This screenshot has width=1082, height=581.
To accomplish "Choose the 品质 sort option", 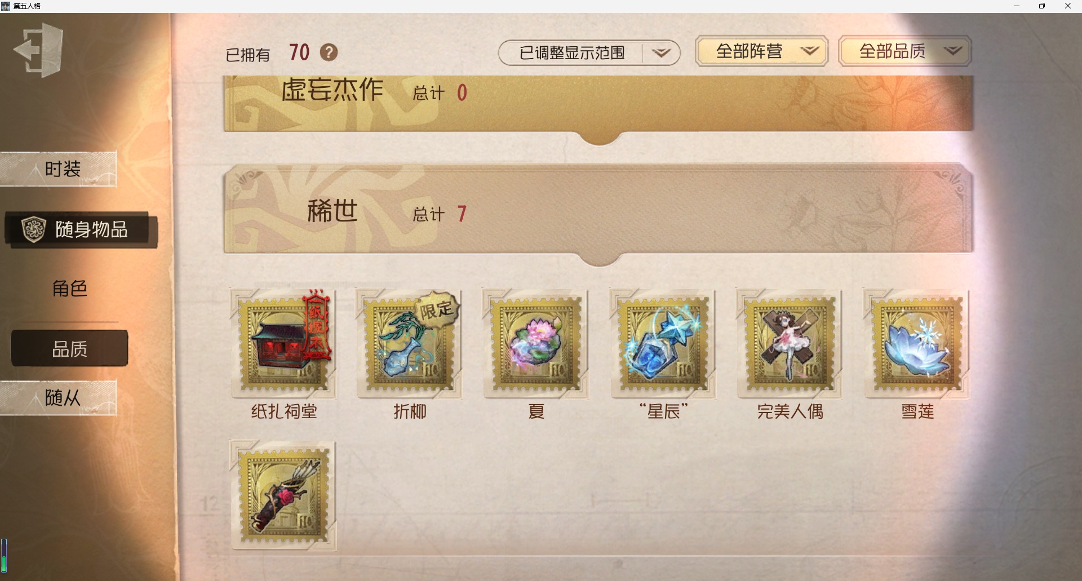I will pyautogui.click(x=69, y=349).
